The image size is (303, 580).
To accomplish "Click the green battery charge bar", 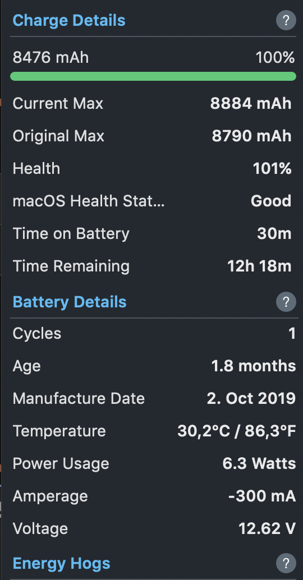I will pos(153,76).
